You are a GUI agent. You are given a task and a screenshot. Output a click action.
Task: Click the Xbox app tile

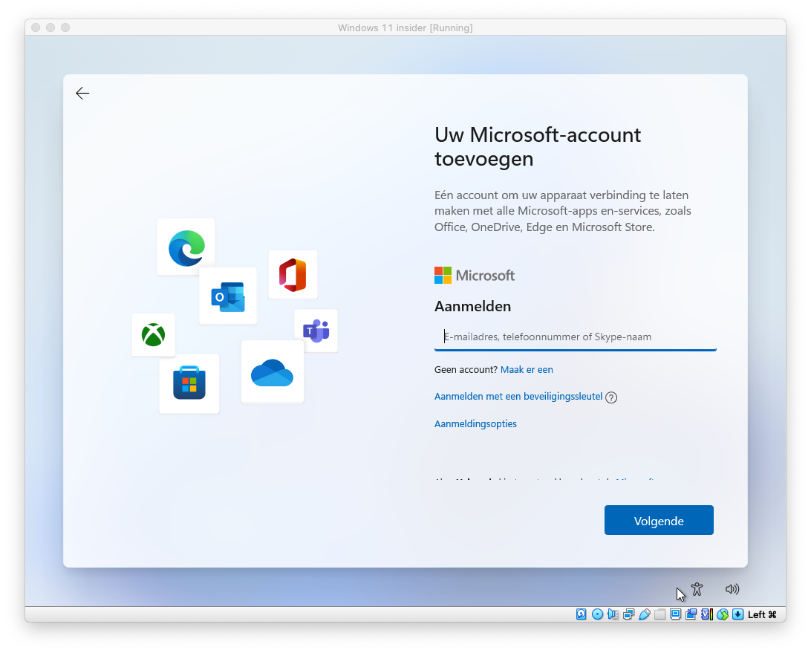click(x=154, y=335)
